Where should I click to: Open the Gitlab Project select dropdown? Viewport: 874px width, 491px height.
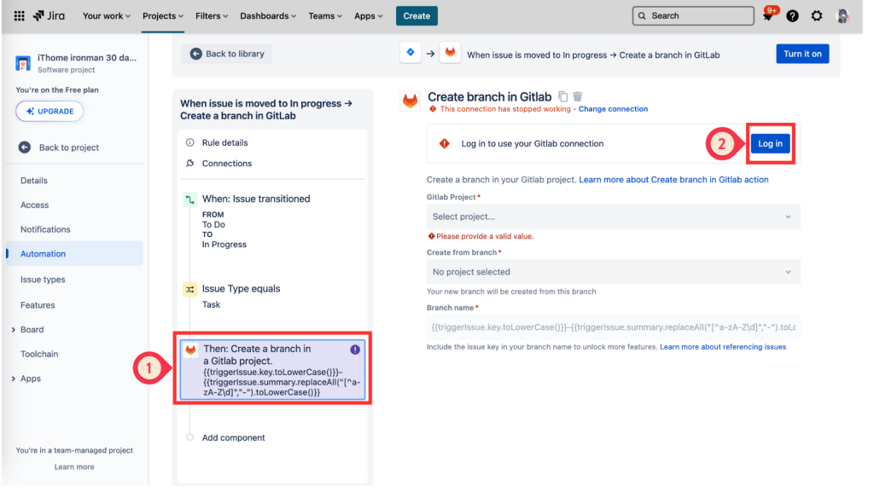(613, 217)
